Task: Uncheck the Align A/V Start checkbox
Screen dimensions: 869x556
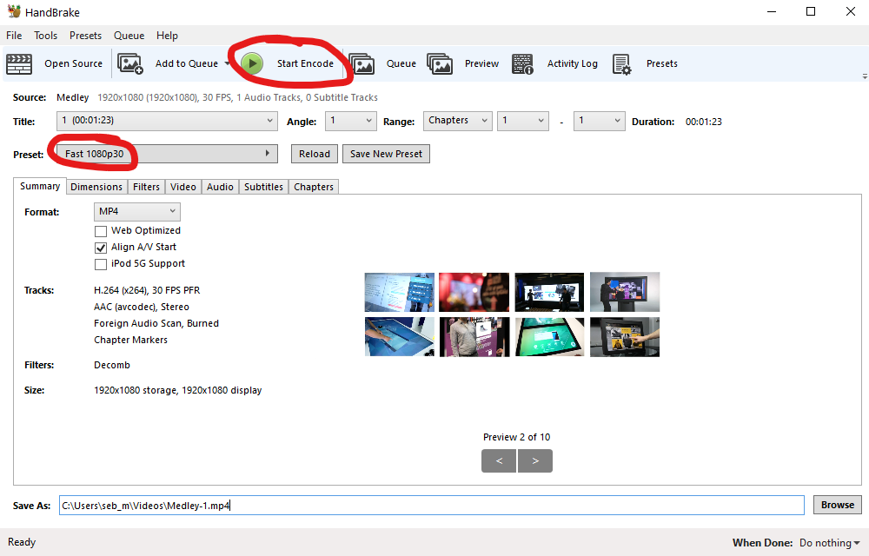Action: click(101, 247)
